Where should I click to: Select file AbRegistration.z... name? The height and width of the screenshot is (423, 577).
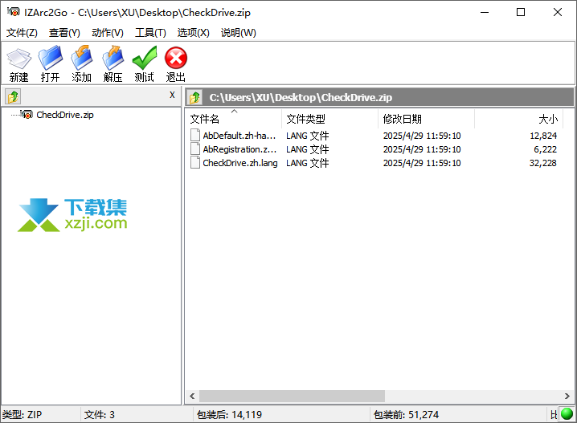pos(239,149)
